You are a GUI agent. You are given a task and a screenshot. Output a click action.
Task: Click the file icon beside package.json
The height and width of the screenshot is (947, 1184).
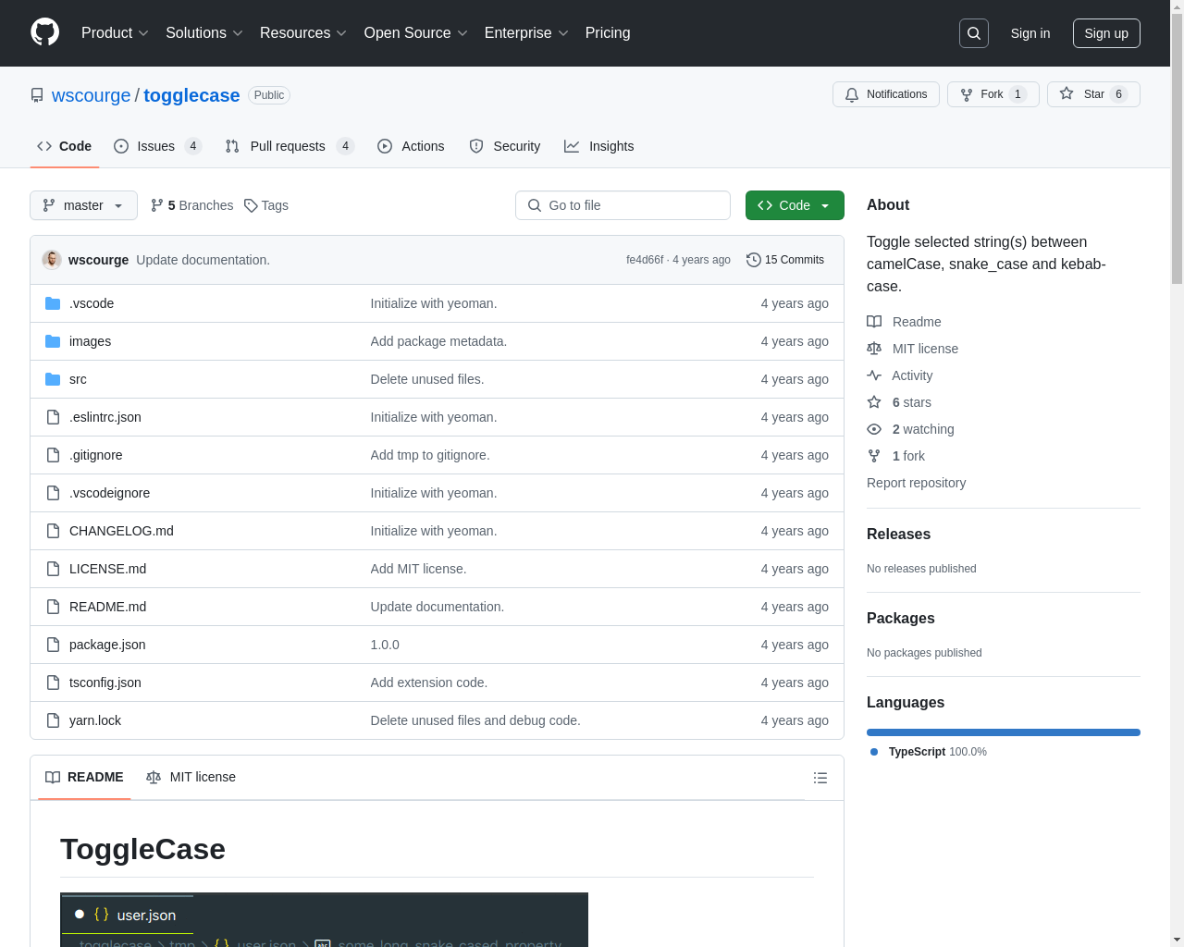[x=53, y=645]
